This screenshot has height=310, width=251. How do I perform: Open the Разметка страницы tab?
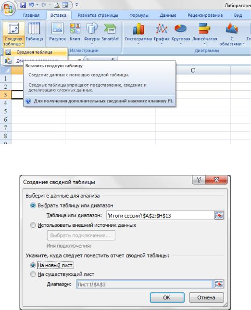click(x=98, y=15)
